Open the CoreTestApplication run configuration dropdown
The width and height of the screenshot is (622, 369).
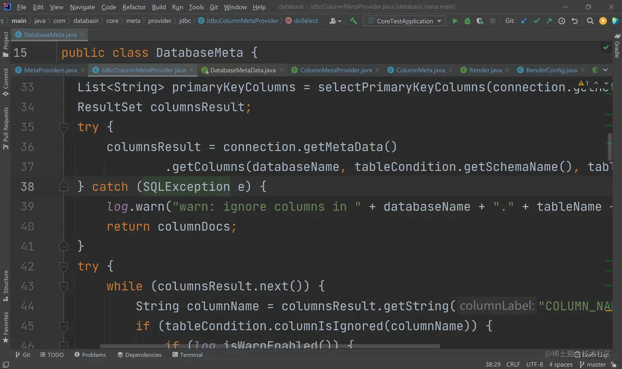tap(404, 21)
